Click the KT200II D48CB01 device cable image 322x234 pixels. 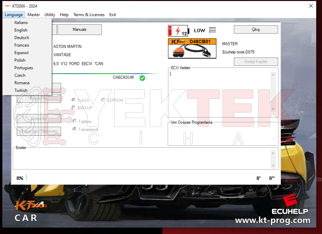tap(192, 48)
